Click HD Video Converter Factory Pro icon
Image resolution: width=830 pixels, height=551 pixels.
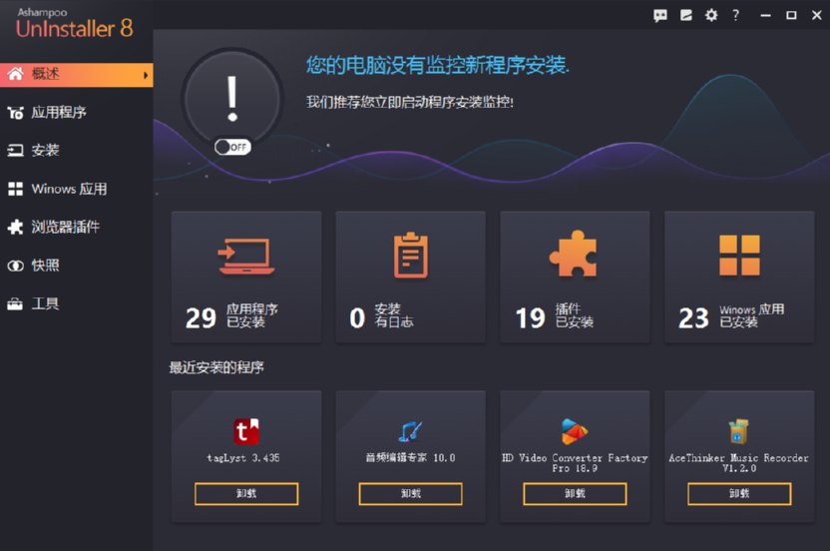tap(575, 431)
